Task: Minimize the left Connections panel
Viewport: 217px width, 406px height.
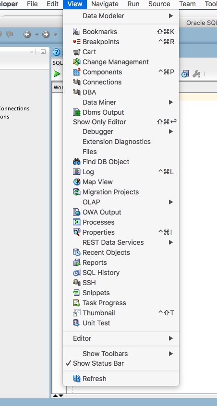Action: click(43, 52)
